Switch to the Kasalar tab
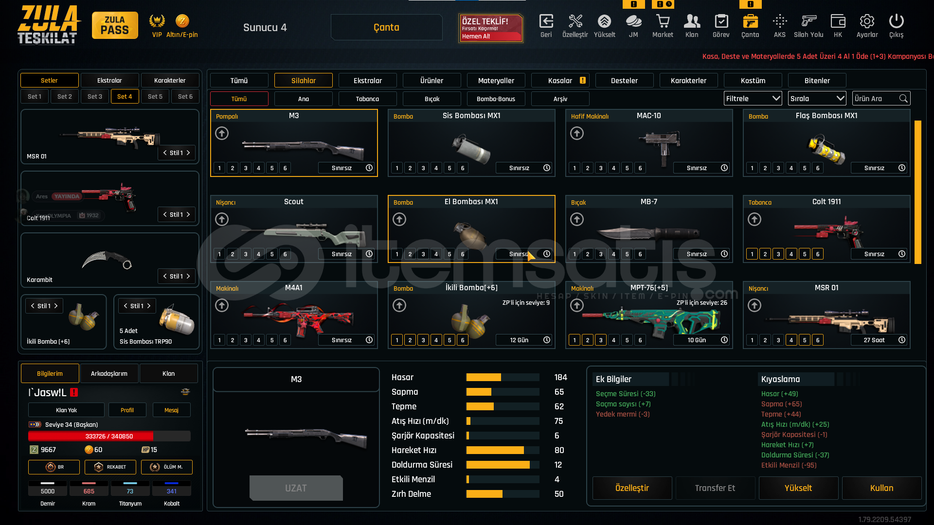 [560, 81]
